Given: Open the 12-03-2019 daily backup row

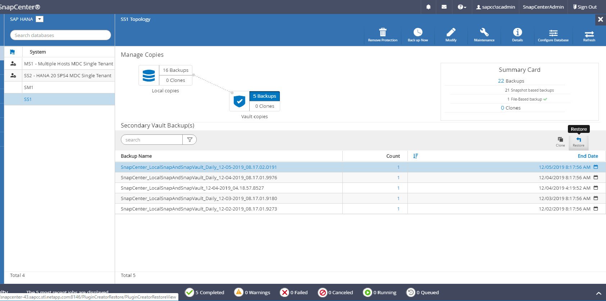Looking at the screenshot, I should [x=199, y=198].
